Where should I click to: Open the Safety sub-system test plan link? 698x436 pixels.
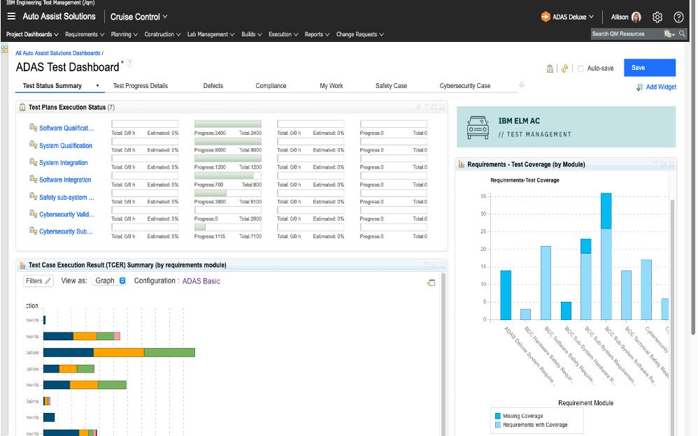pyautogui.click(x=66, y=197)
